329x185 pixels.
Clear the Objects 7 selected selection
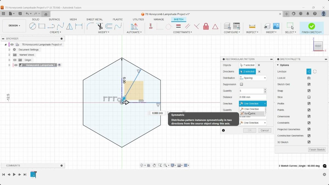pos(259,65)
